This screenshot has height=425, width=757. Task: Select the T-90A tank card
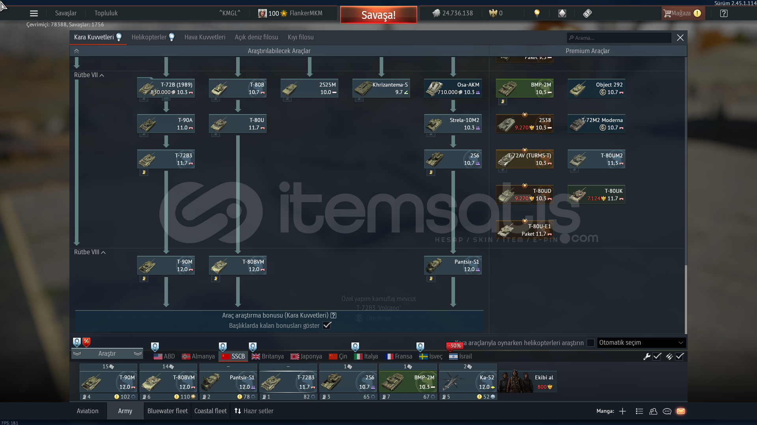pyautogui.click(x=166, y=124)
